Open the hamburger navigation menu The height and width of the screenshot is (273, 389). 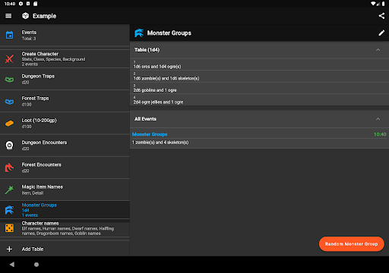point(8,16)
